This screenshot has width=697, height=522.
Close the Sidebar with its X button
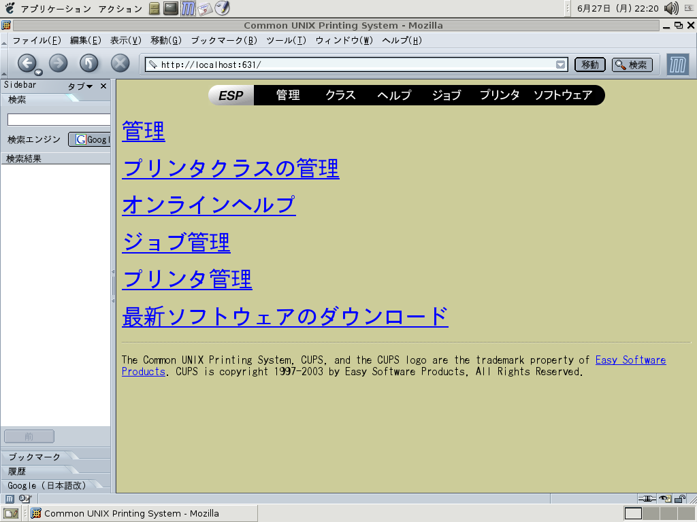[103, 86]
